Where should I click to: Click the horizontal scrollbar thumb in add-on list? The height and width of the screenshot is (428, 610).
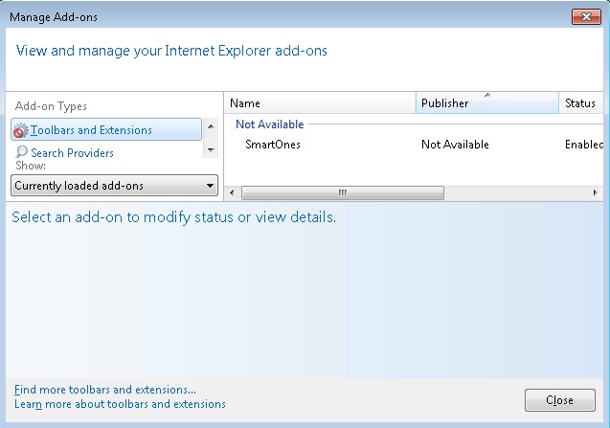343,193
